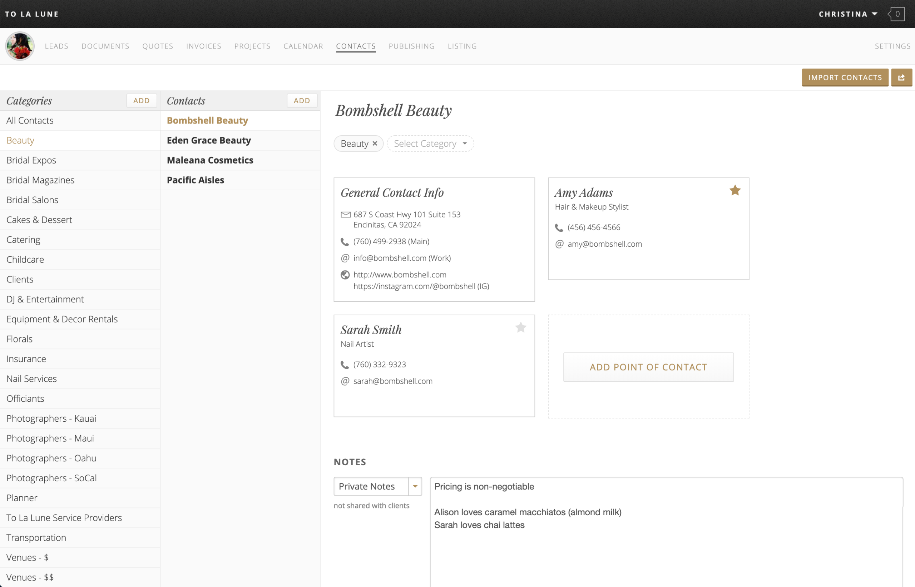Click Sarah Smith phone icon

point(345,365)
